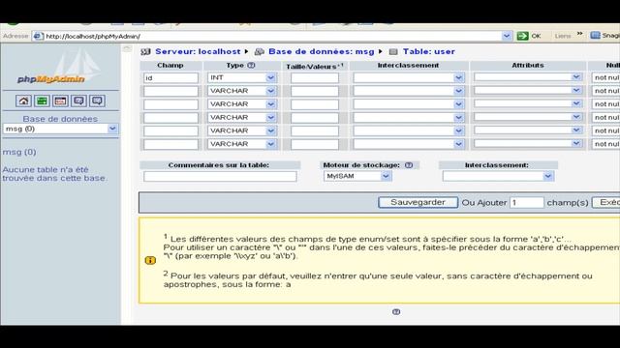Open the id row not null dropdown

pos(605,77)
